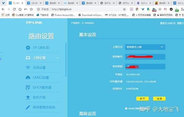This screenshot has width=184, height=117.
Task: Expand the 上网方式 dropdown
Action: click(x=145, y=47)
